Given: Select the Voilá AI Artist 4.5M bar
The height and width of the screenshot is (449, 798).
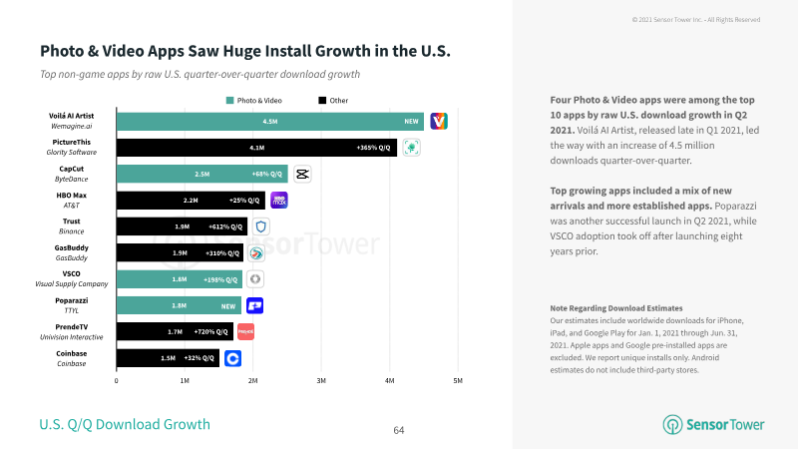Looking at the screenshot, I should (x=270, y=121).
